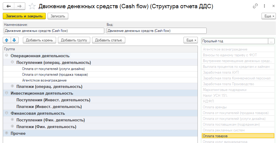Click Добавить статью button
The height and width of the screenshot is (143, 278).
(109, 40)
